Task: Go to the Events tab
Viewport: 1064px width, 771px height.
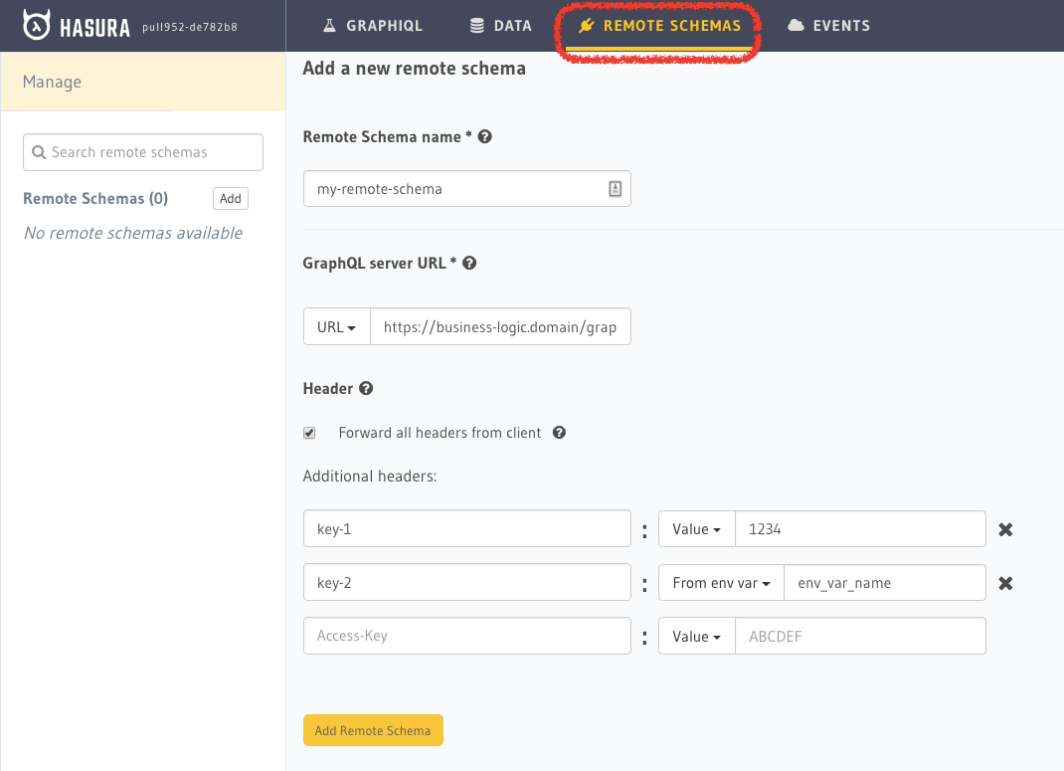Action: tap(828, 26)
